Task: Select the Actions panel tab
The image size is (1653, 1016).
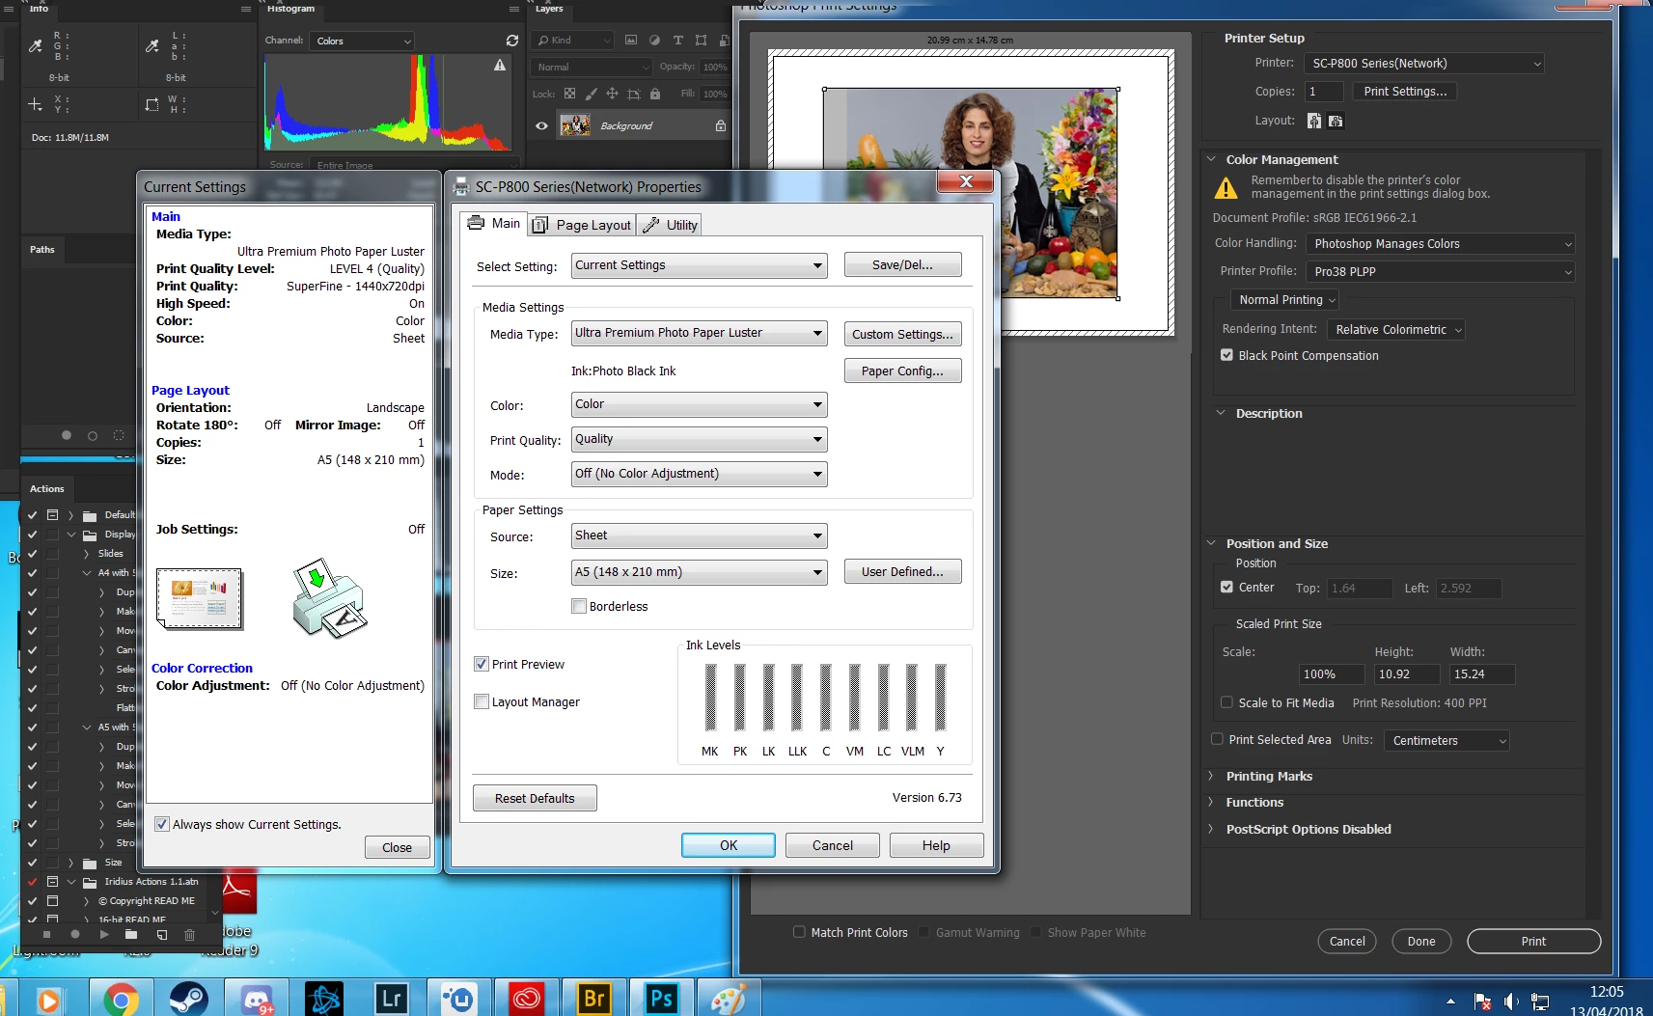Action: click(46, 488)
